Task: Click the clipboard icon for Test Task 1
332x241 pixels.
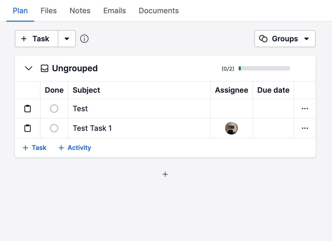Action: (x=28, y=128)
